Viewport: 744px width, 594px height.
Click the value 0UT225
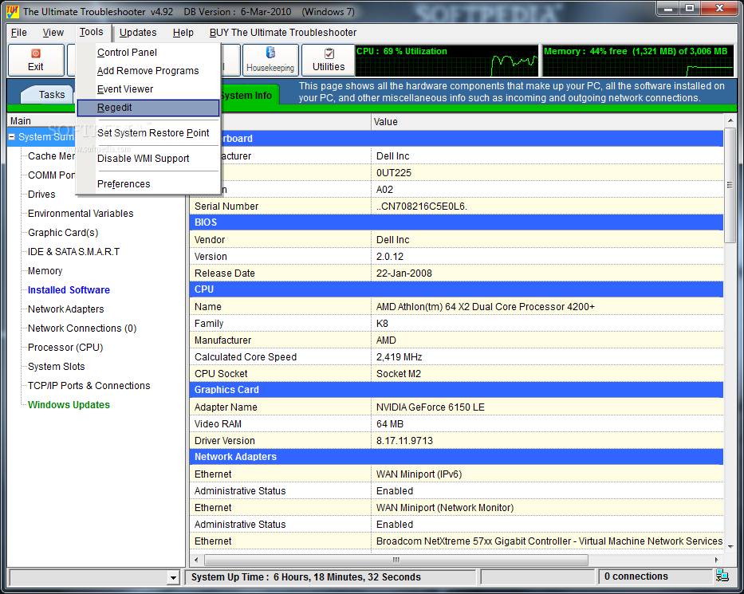394,173
